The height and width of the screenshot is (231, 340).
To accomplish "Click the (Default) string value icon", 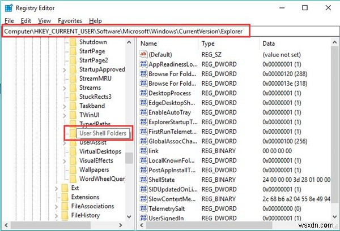I will pos(143,54).
